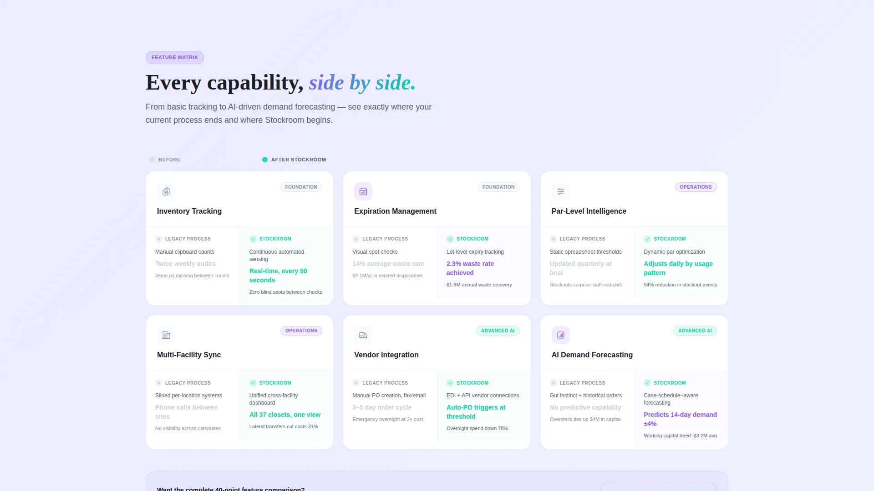Click the Legacy Process X icon in Multi-Facility Sync

pos(159,383)
